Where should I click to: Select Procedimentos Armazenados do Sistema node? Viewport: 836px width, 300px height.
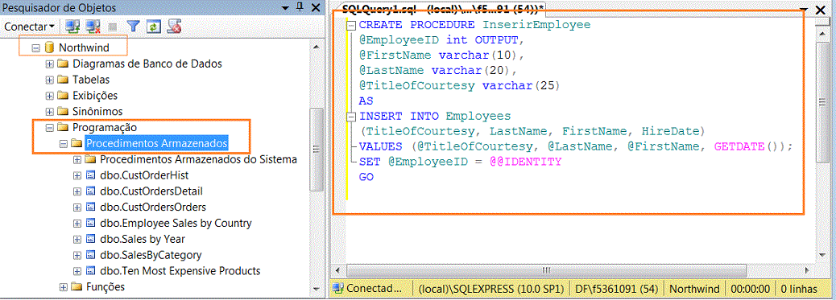coord(198,158)
